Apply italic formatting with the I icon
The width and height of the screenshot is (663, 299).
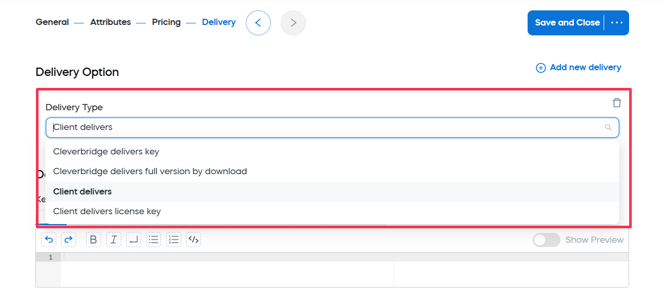[x=114, y=240]
